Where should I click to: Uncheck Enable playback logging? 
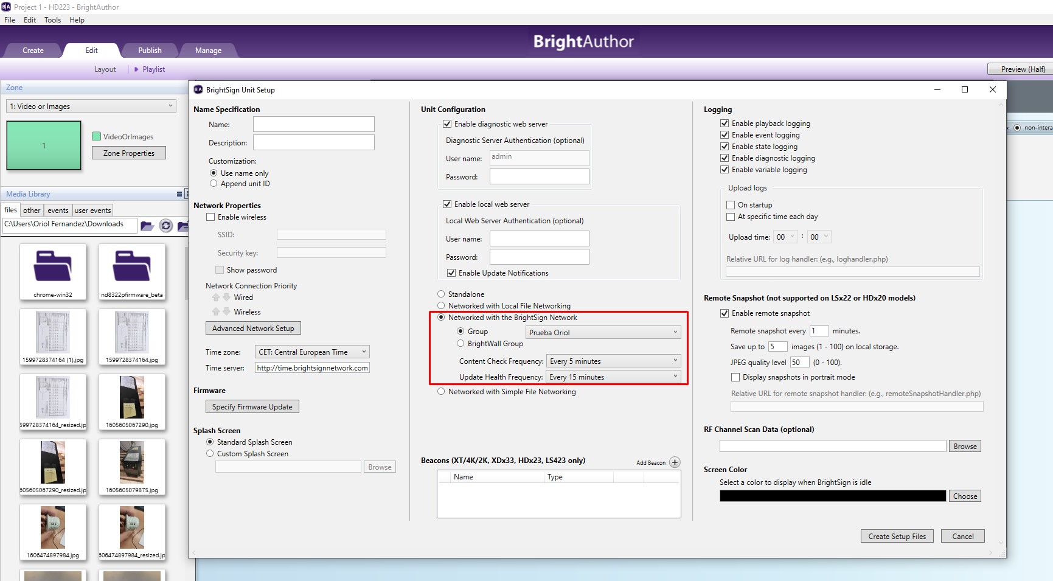[x=725, y=124]
